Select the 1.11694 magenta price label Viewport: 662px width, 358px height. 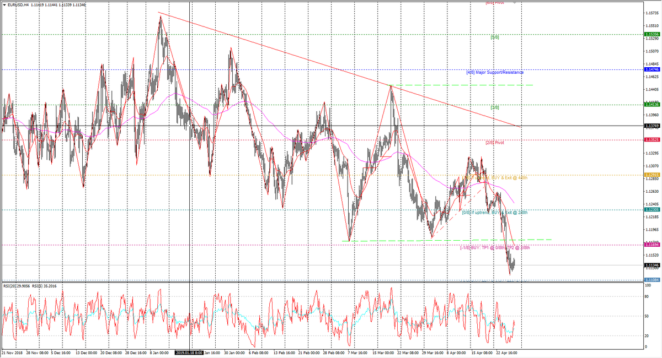(x=652, y=245)
